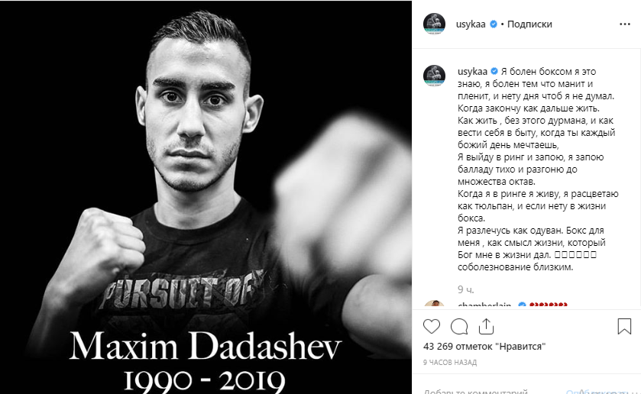Viewport: 641px width, 394px height.
Task: Click the verified badge in the header
Action: point(494,24)
